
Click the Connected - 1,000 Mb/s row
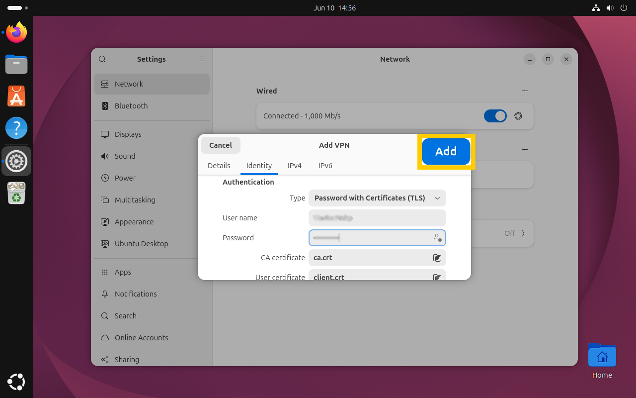[x=395, y=116]
